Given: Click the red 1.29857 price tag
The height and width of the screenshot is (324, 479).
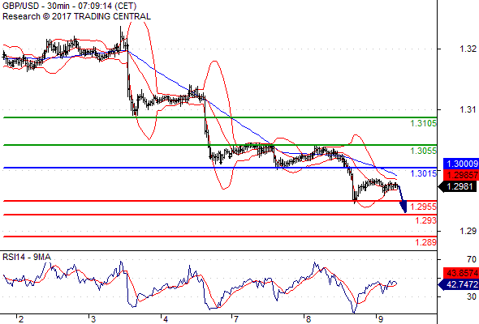Looking at the screenshot, I should pyautogui.click(x=461, y=175).
